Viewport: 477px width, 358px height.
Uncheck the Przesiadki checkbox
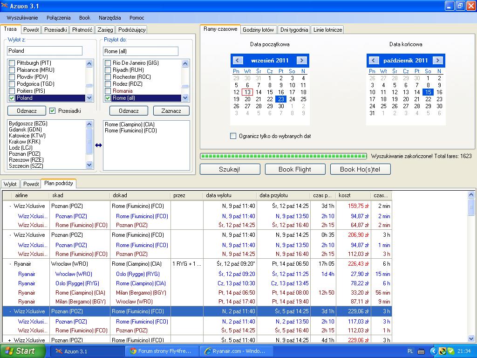(53, 111)
